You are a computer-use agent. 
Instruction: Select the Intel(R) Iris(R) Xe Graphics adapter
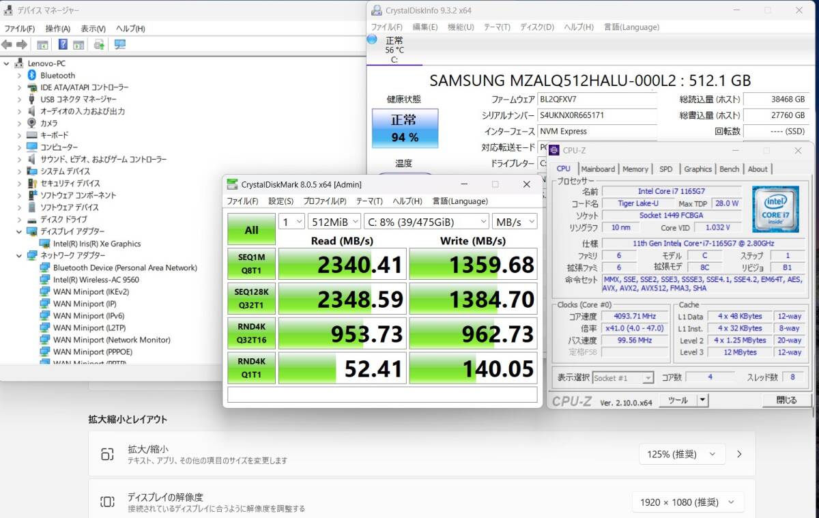[96, 244]
